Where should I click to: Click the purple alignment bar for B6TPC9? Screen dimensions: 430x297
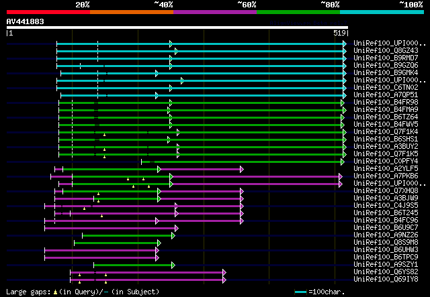(x=101, y=258)
